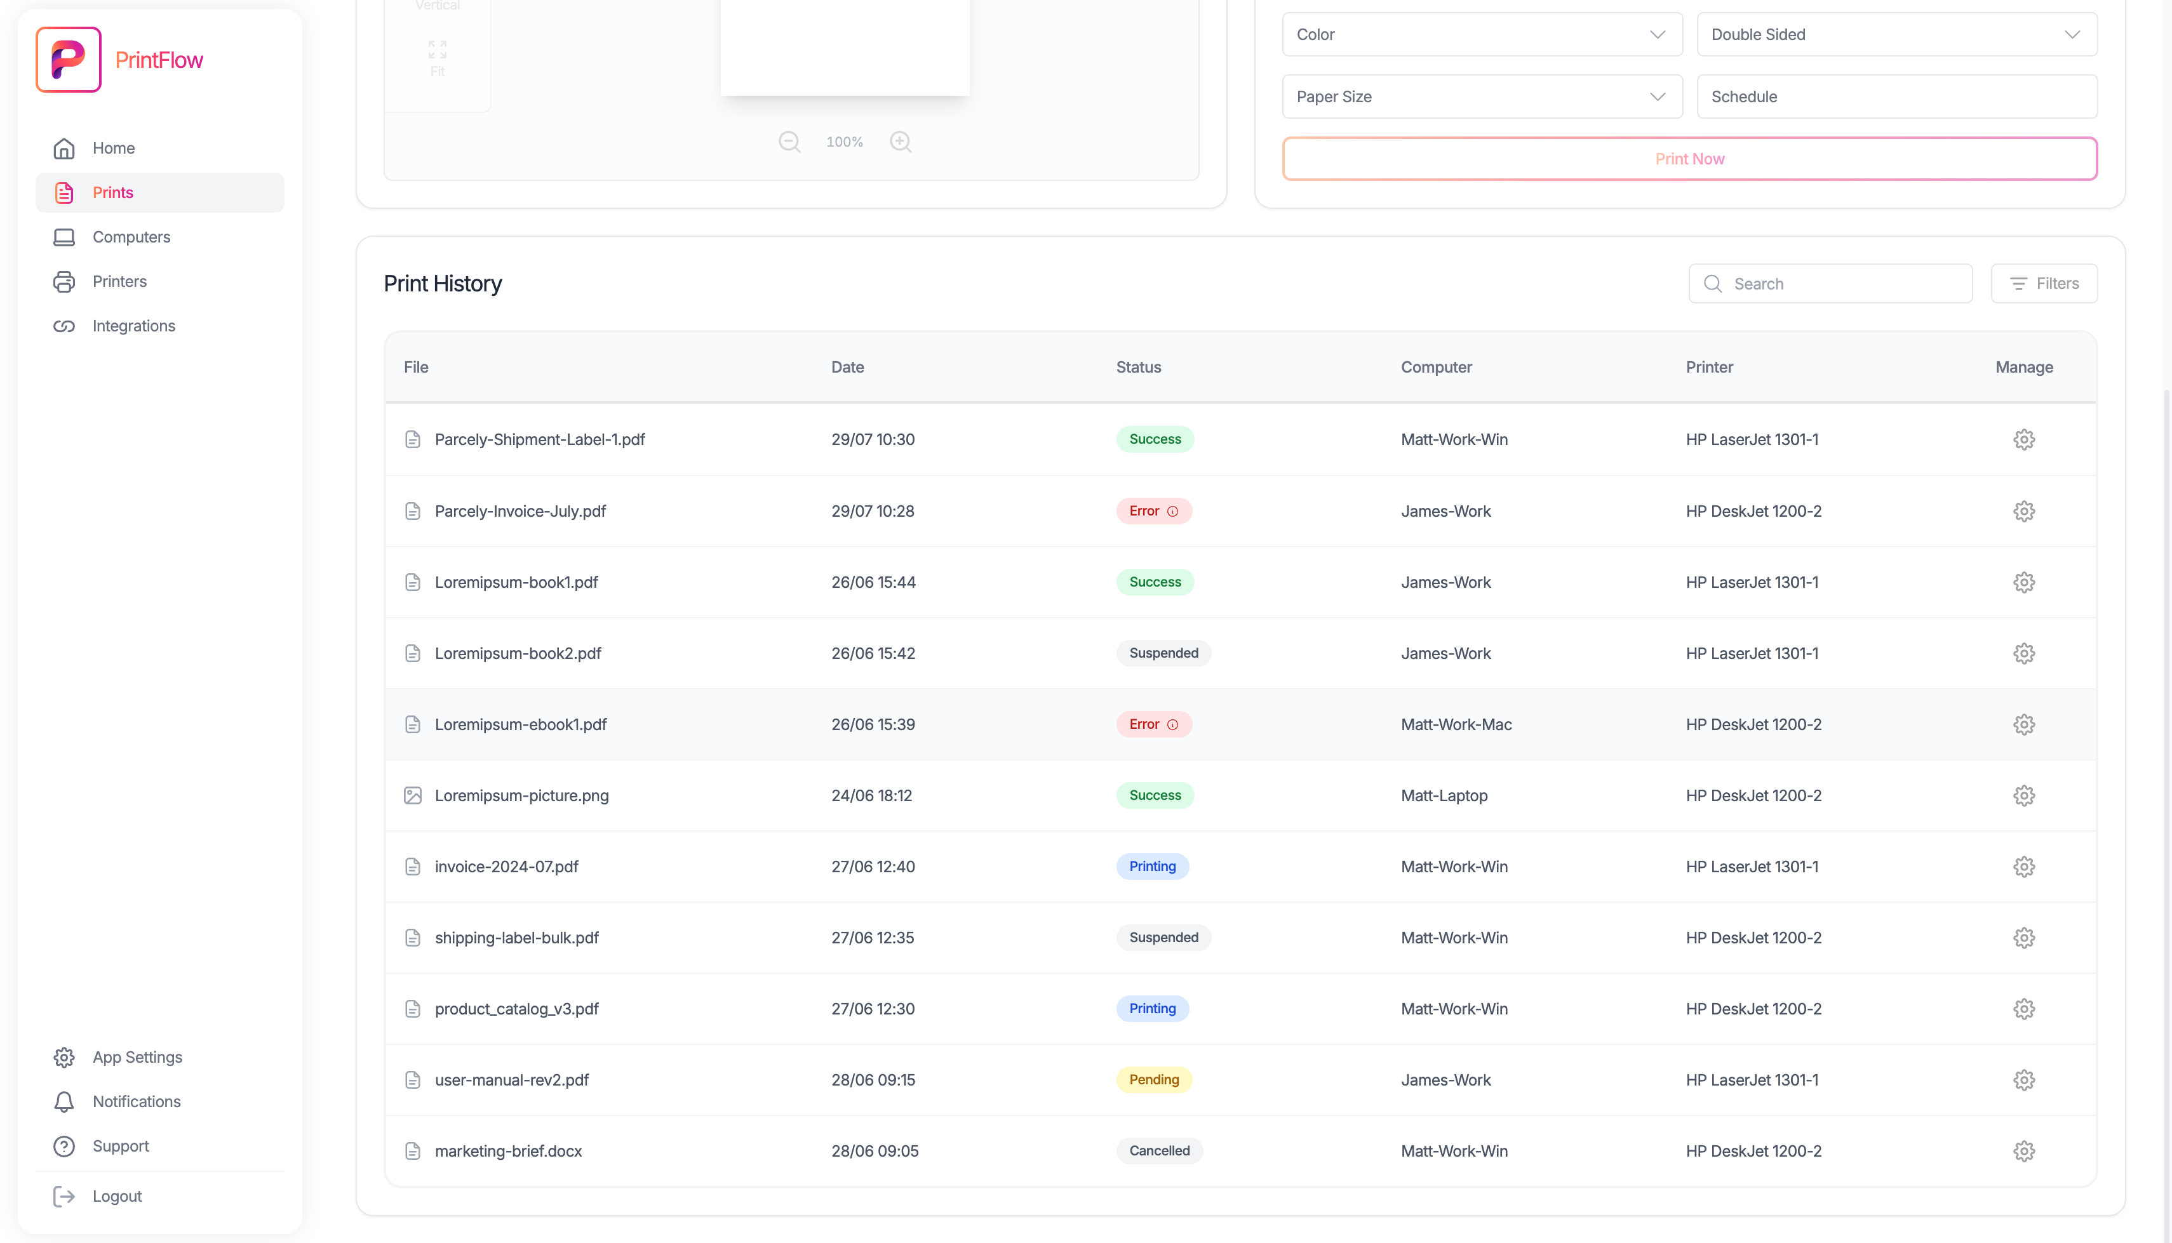
Task: Click Matt-Laptop computer cell
Action: (x=1444, y=795)
